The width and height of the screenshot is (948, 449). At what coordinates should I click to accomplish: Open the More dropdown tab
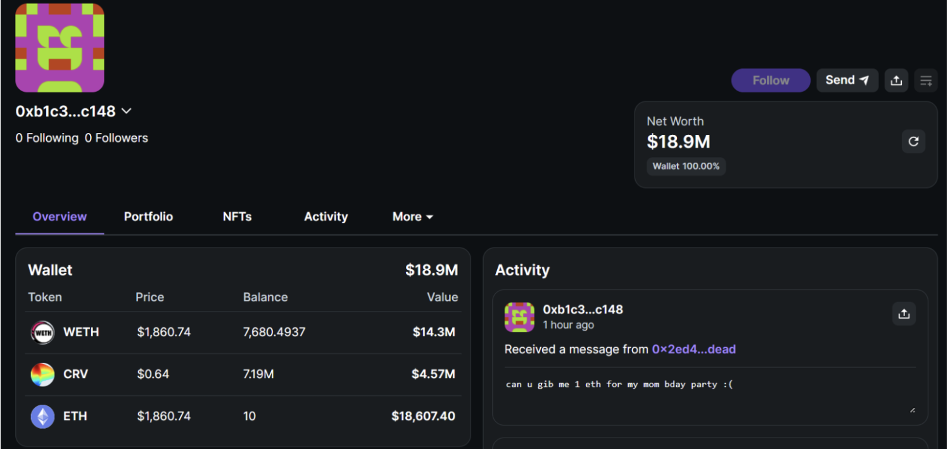click(412, 217)
